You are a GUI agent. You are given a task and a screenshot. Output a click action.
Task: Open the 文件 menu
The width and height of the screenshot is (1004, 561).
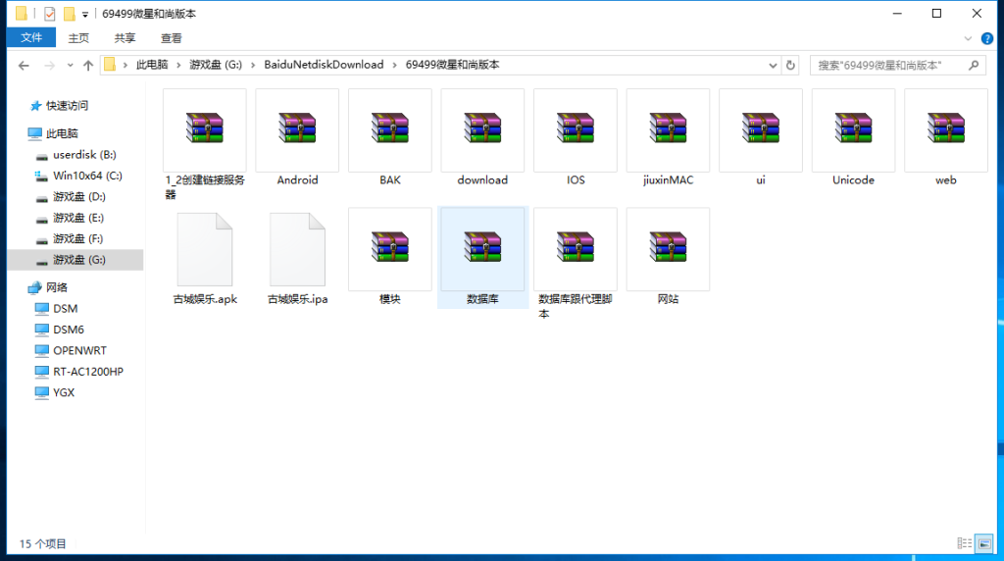pyautogui.click(x=31, y=38)
